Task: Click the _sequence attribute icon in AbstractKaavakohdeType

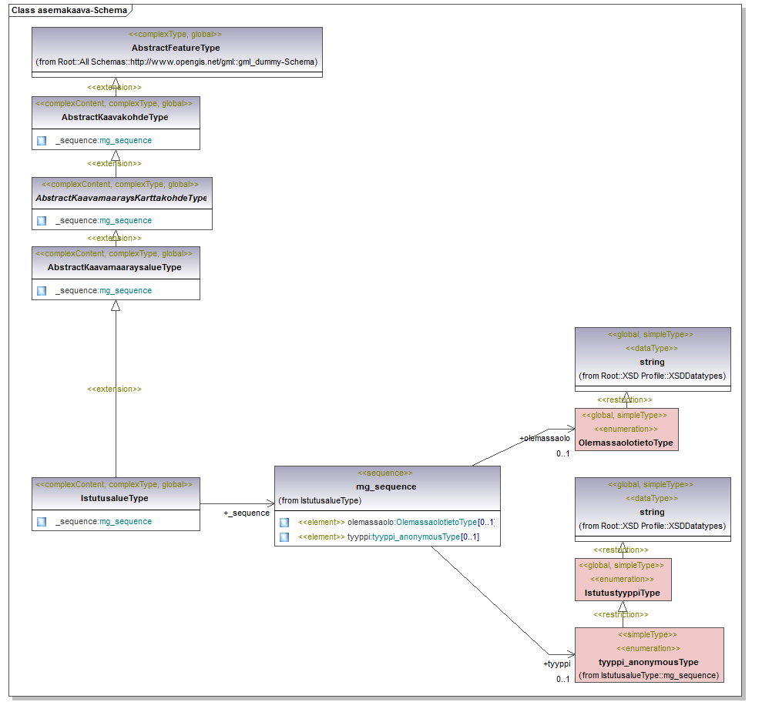Action: click(42, 141)
